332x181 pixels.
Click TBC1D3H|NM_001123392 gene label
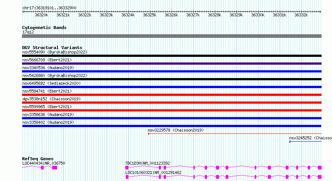(x=148, y=163)
